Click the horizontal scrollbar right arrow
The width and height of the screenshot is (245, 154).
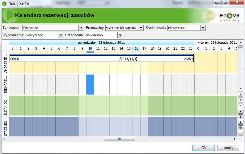[234, 139]
